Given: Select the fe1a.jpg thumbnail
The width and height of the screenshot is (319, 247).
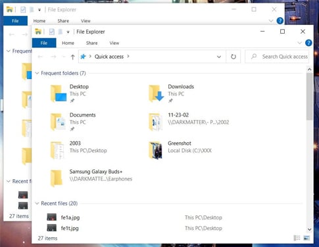Looking at the screenshot, I should point(52,217).
